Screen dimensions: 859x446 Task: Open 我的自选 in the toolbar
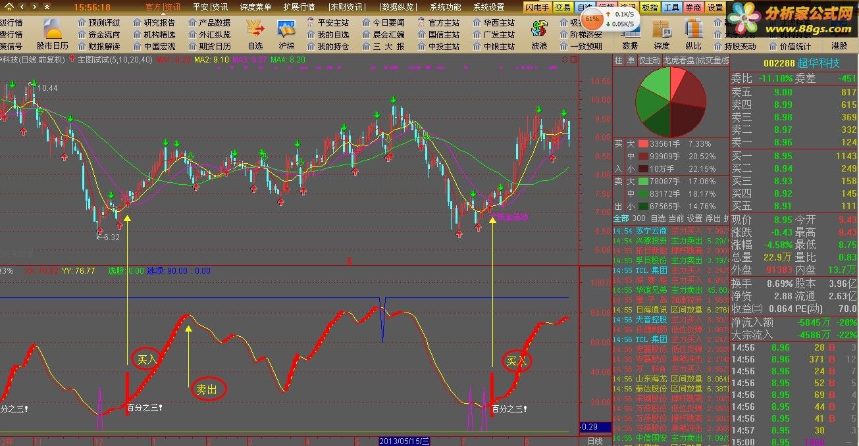327,34
